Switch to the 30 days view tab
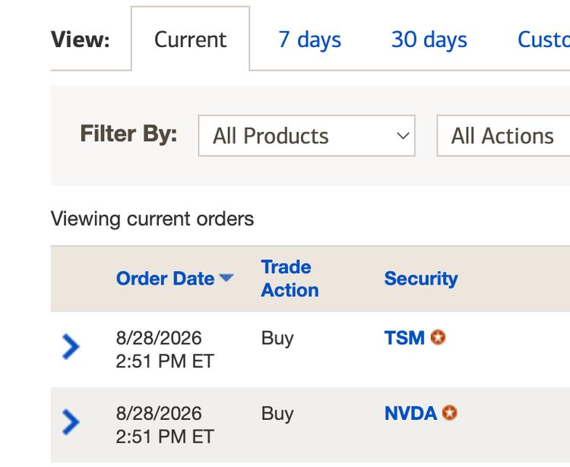Screen dimensions: 570x467 pyautogui.click(x=429, y=39)
